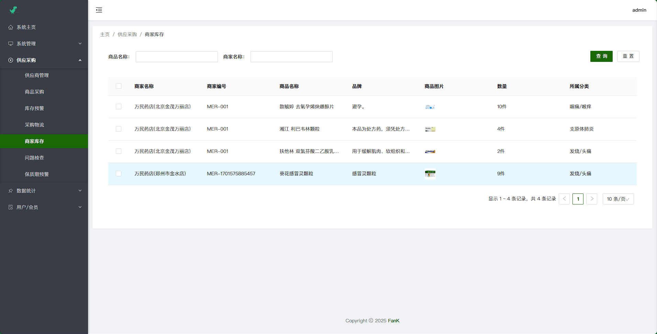The image size is (657, 334).
Task: Collapse the sidebar with the menu fold icon
Action: 99,10
